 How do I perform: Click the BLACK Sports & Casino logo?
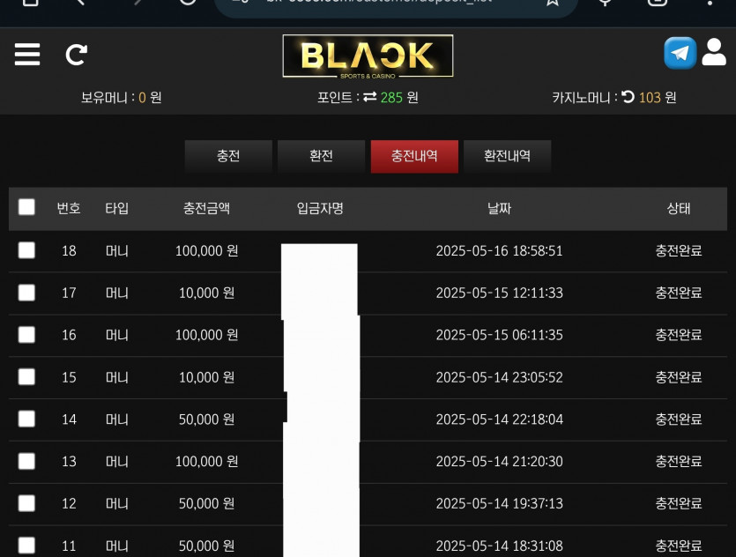point(368,56)
